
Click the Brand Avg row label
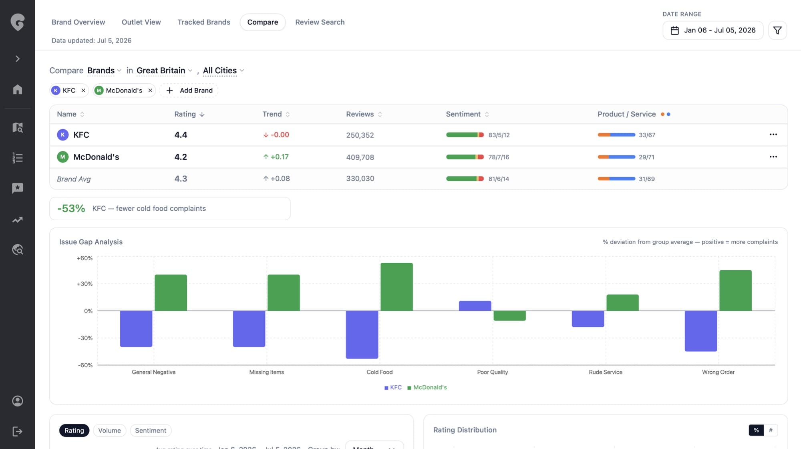point(74,179)
